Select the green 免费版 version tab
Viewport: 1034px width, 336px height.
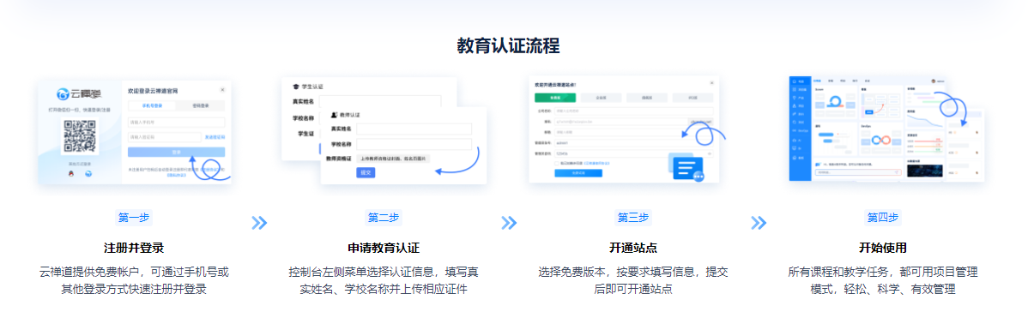pos(555,98)
